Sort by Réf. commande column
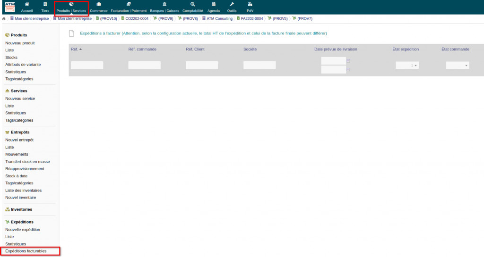The image size is (484, 257). tap(142, 49)
